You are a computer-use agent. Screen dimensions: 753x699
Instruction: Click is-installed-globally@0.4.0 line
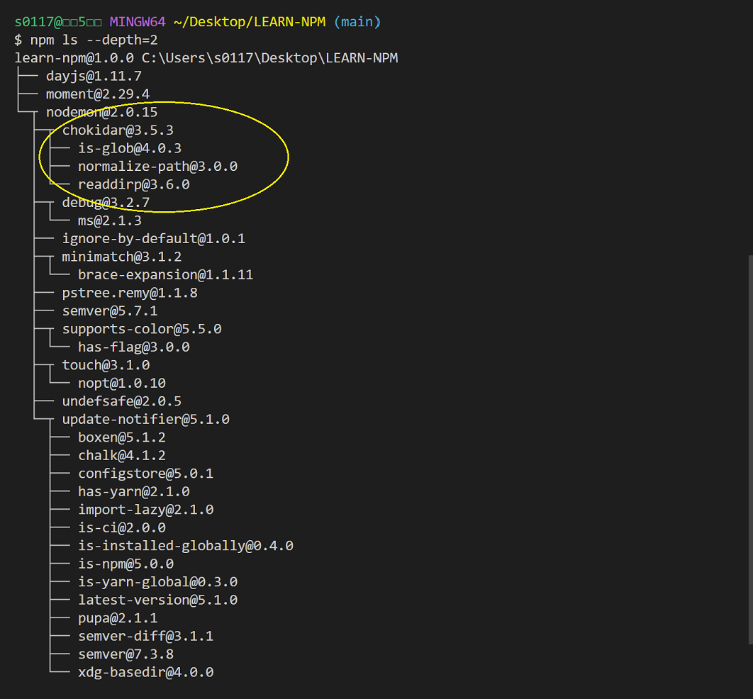click(185, 547)
